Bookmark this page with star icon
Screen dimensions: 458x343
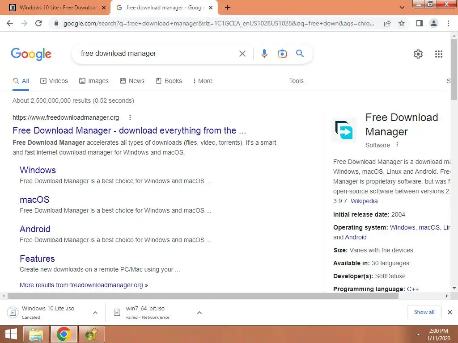(402, 23)
